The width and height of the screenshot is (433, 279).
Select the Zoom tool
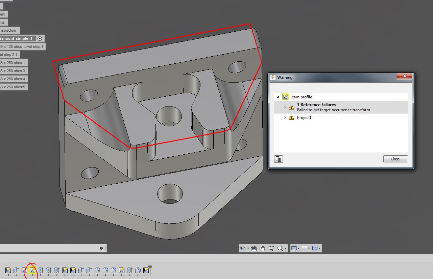coord(271,248)
